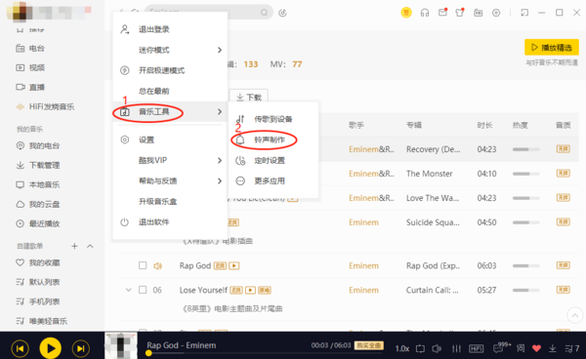586x359 pixels.
Task: Click the gold VIP badge icon
Action: 406,13
